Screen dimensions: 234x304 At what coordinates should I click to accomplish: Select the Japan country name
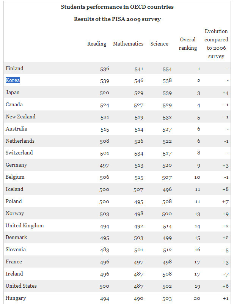13,92
